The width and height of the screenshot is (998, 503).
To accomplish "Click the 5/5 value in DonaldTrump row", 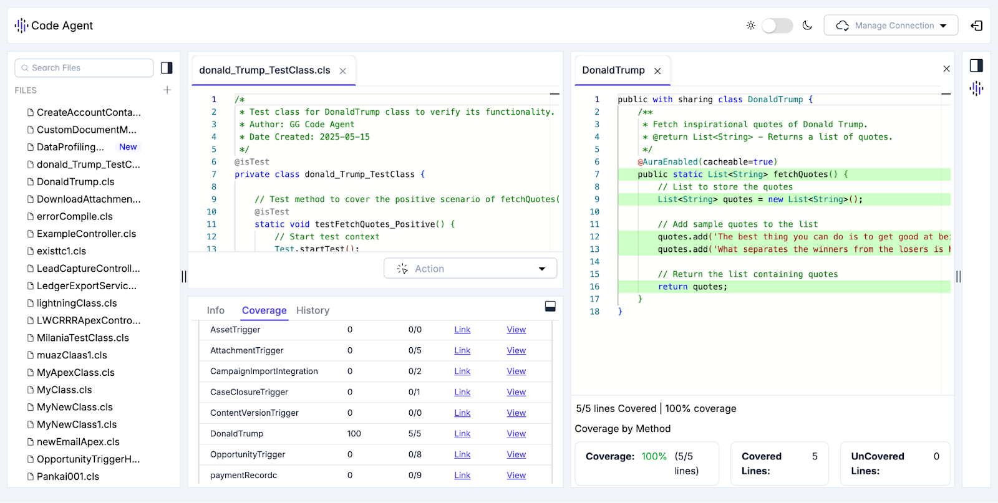I will coord(415,434).
